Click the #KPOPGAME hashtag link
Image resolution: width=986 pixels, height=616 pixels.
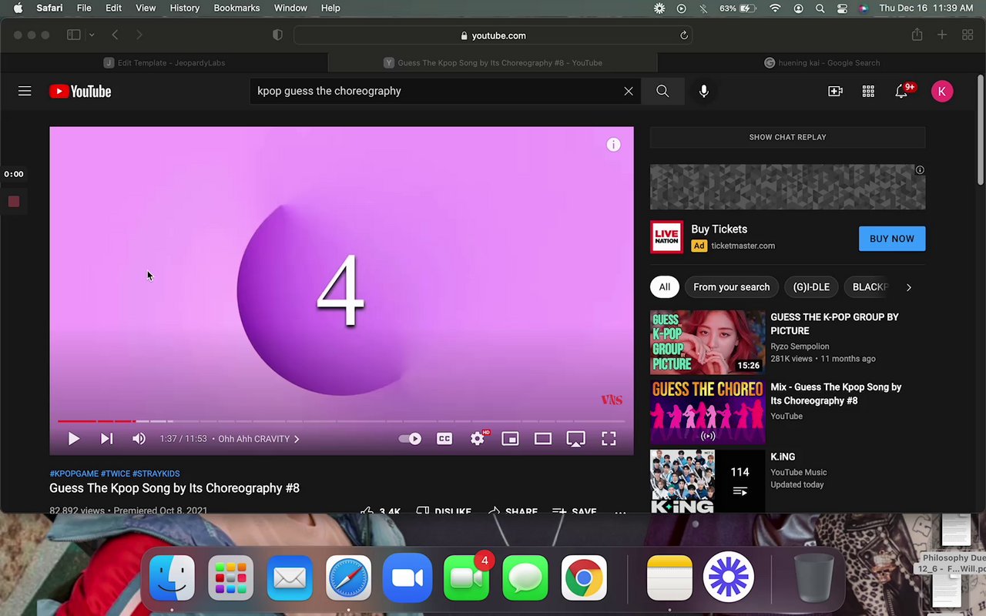click(74, 474)
